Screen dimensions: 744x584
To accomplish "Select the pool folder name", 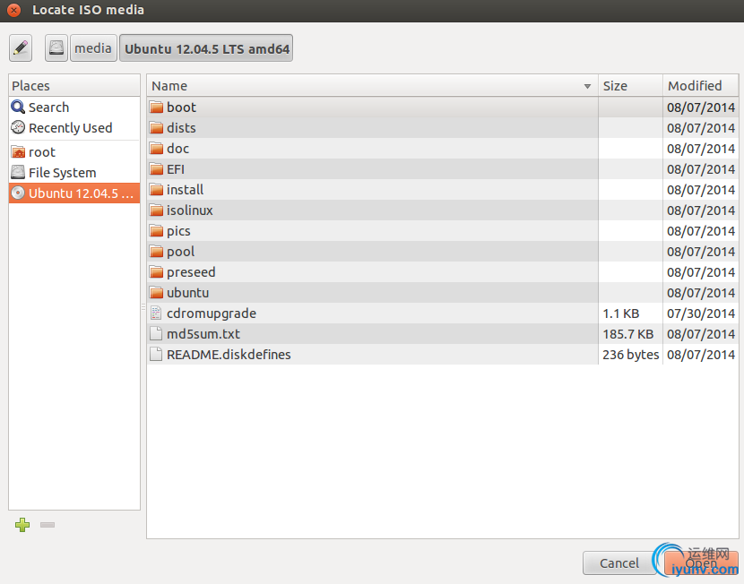I will 181,251.
